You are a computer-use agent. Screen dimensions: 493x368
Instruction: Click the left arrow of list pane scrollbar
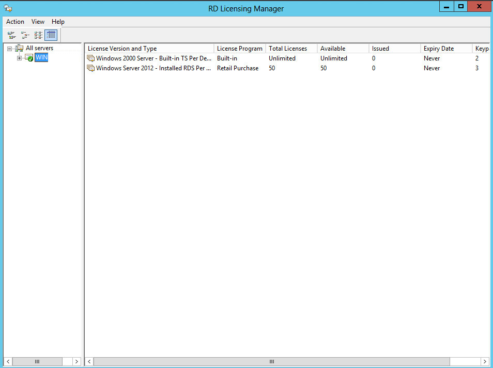(x=89, y=362)
